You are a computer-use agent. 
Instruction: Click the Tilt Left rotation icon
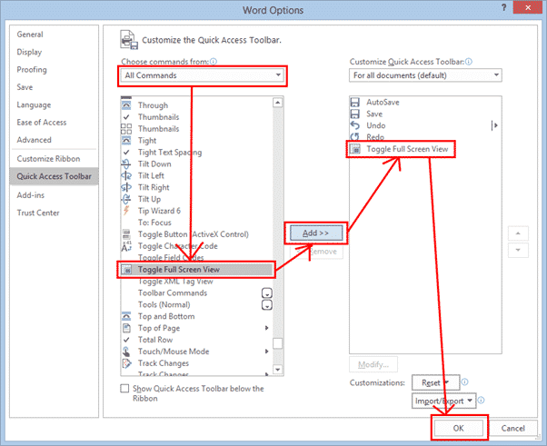coord(127,175)
